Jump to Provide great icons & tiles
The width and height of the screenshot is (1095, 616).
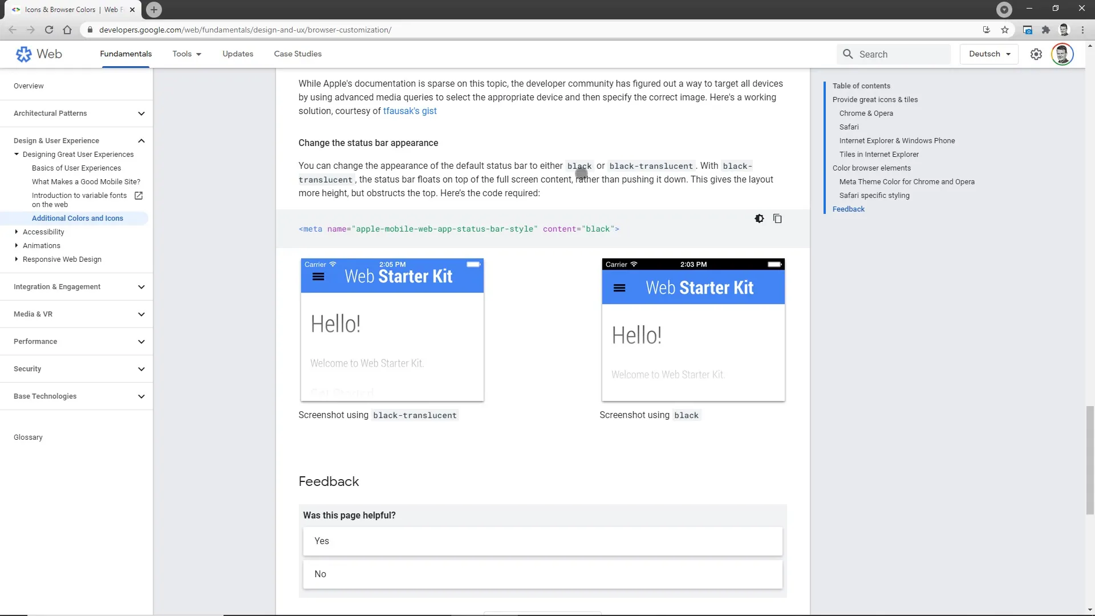[875, 100]
